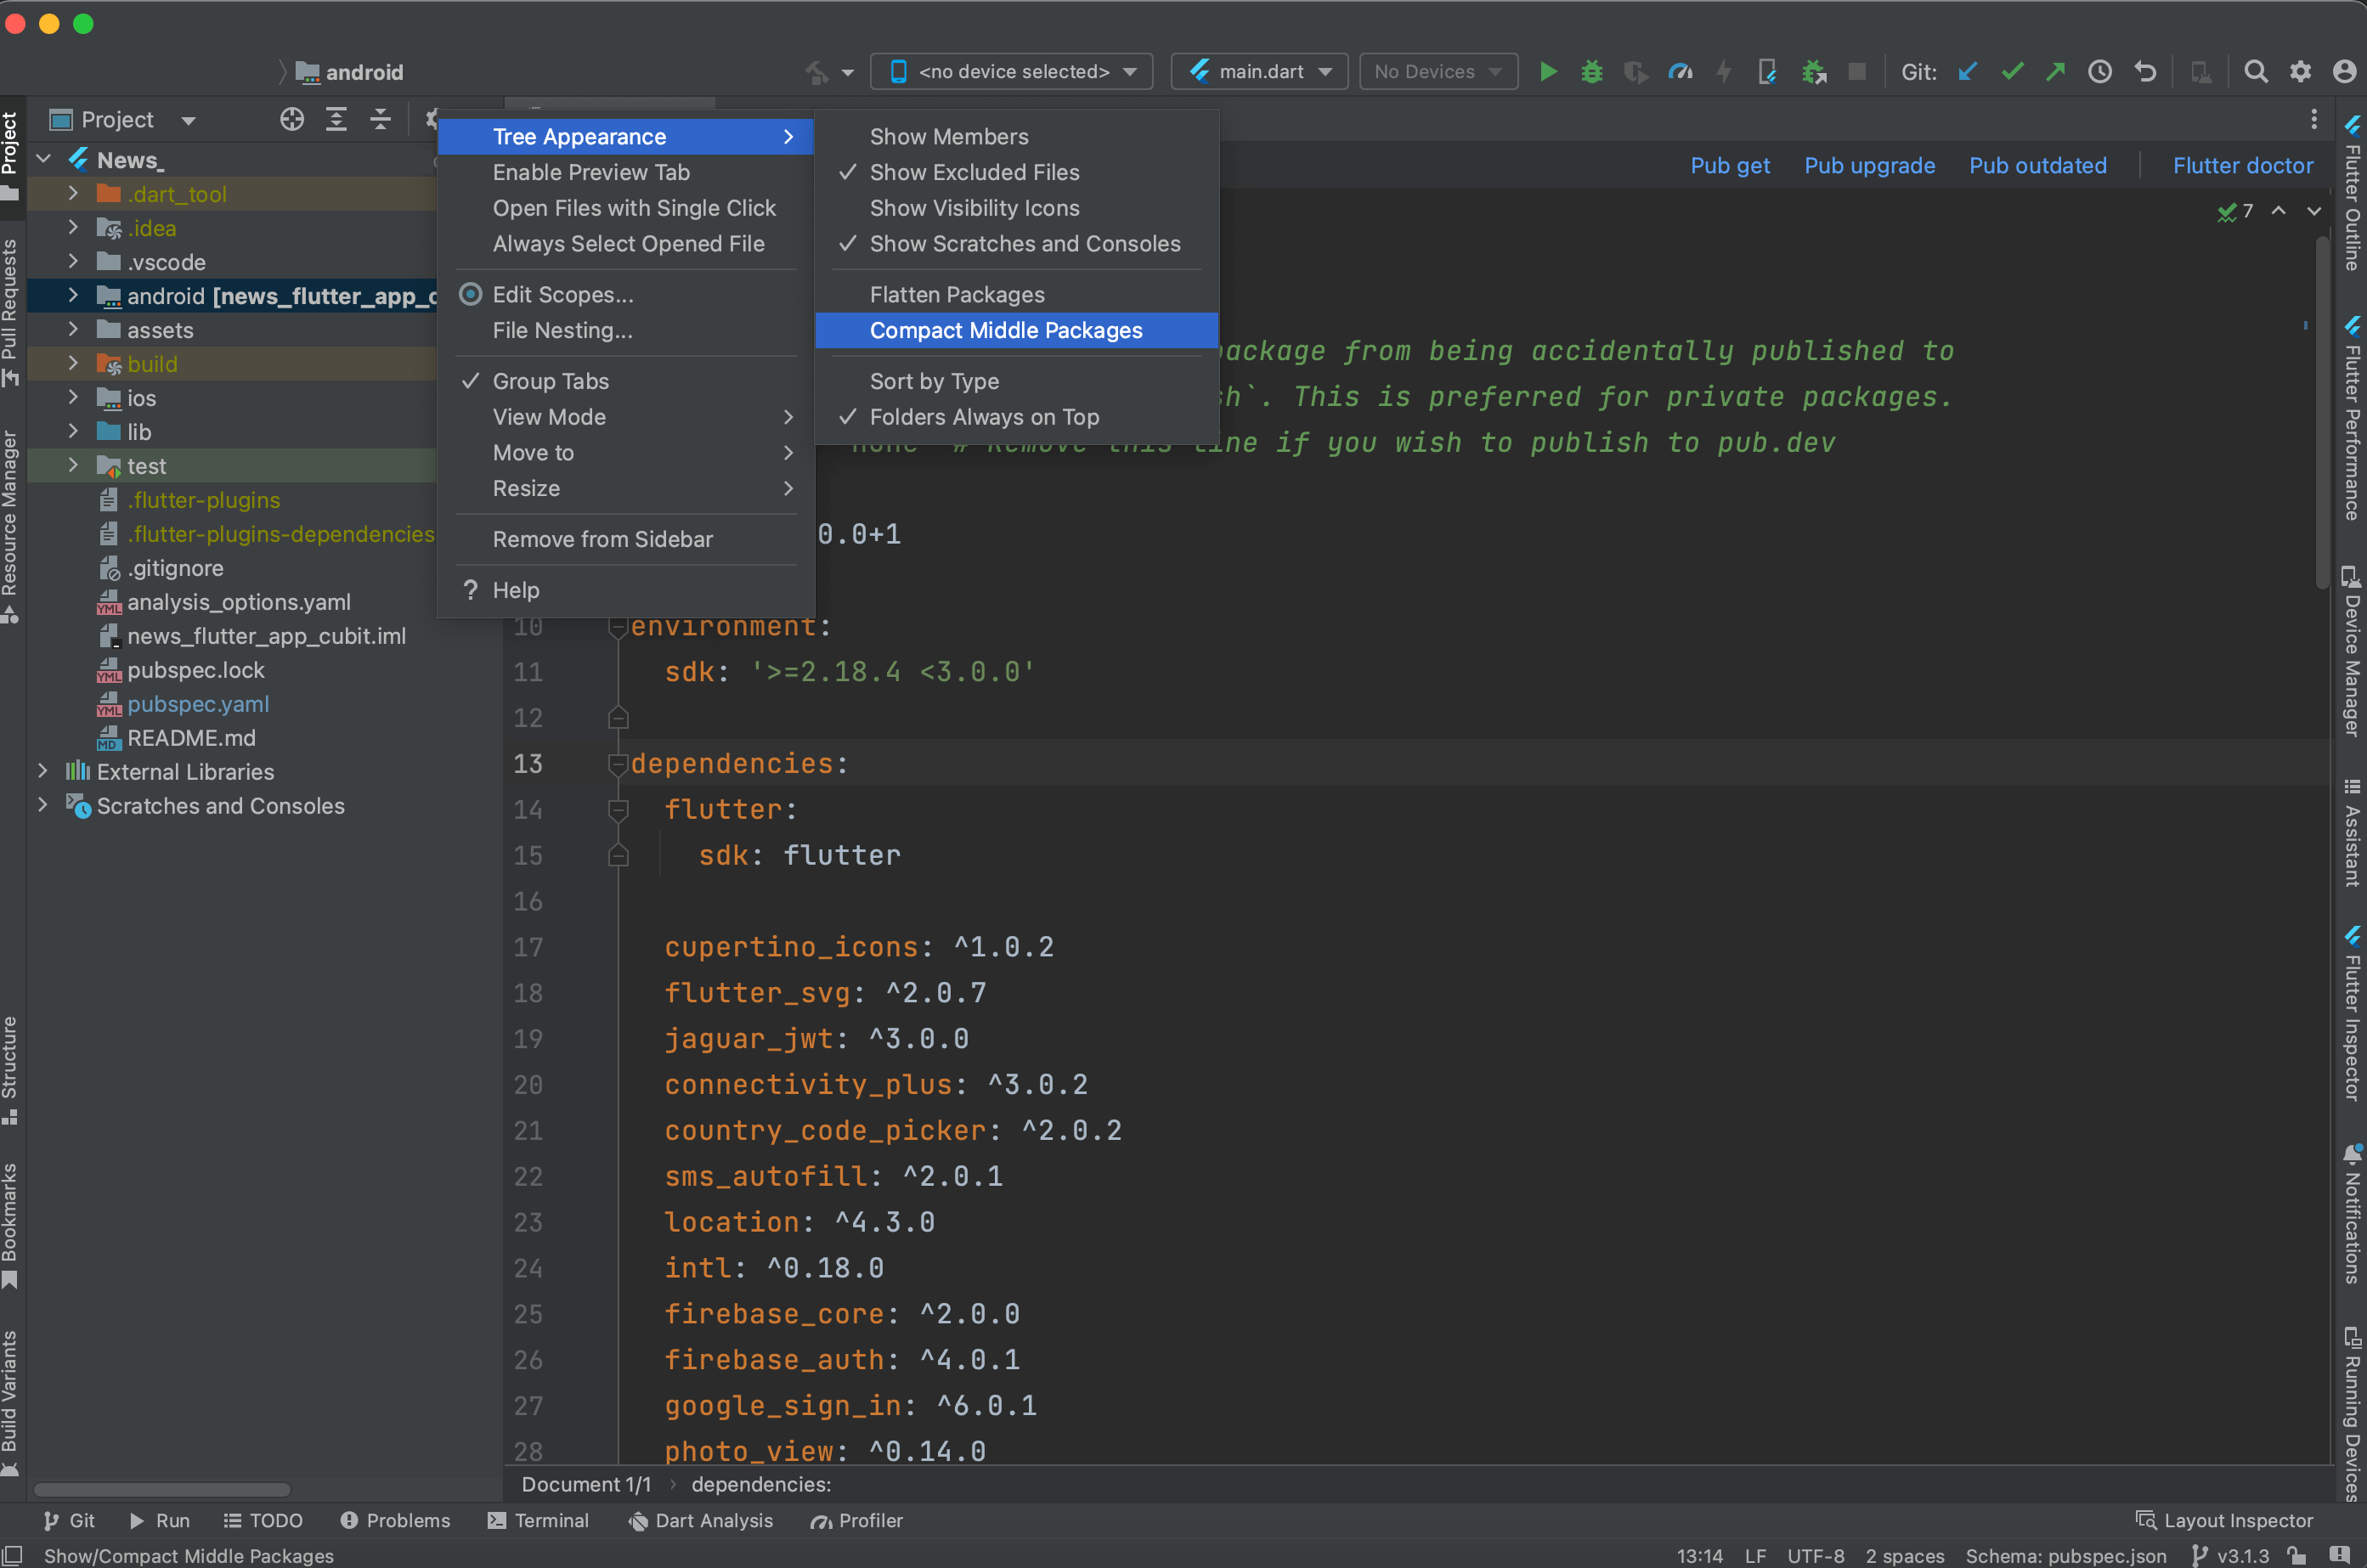2367x1568 pixels.
Task: Select Compact Middle Packages menu item
Action: pyautogui.click(x=1005, y=330)
